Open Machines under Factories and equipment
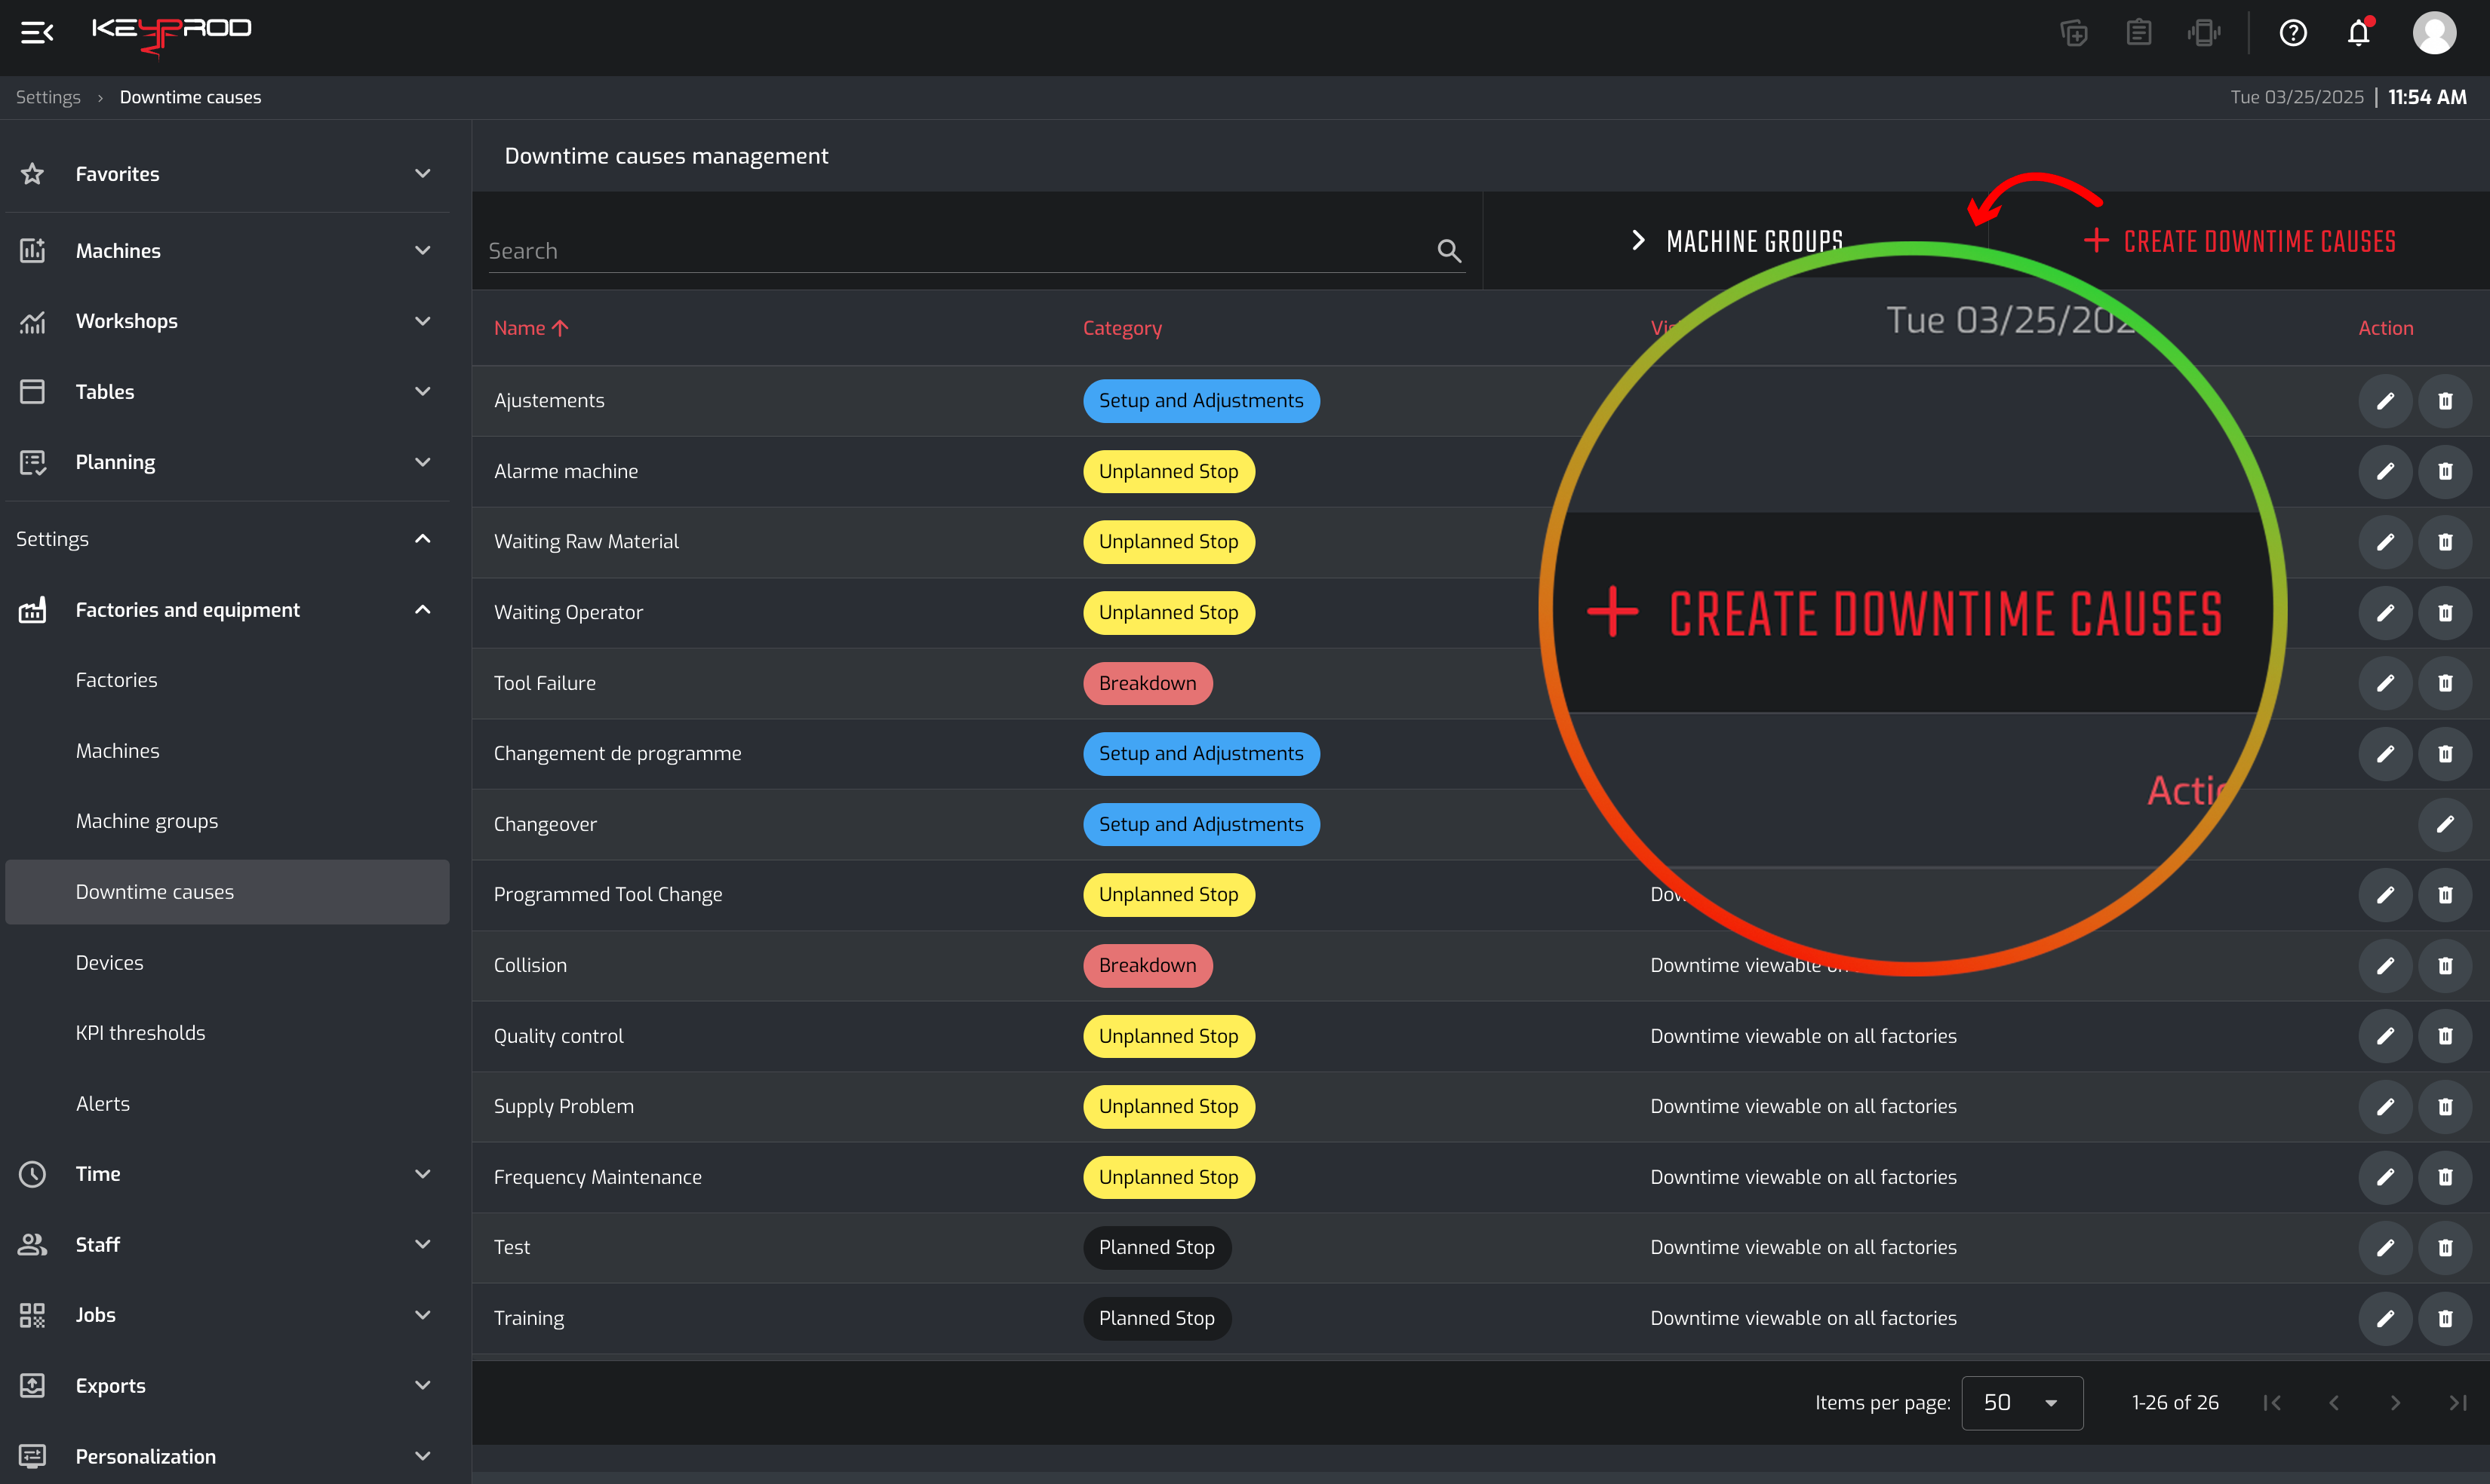The image size is (2490, 1484). coord(227,751)
